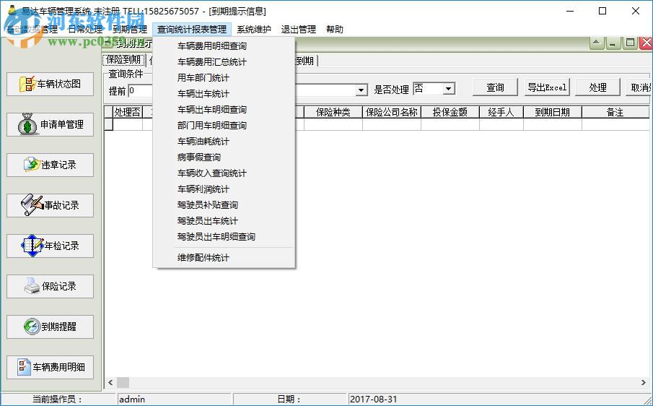
Task: Select 部门用车明细查询 menu entry
Action: [224, 126]
